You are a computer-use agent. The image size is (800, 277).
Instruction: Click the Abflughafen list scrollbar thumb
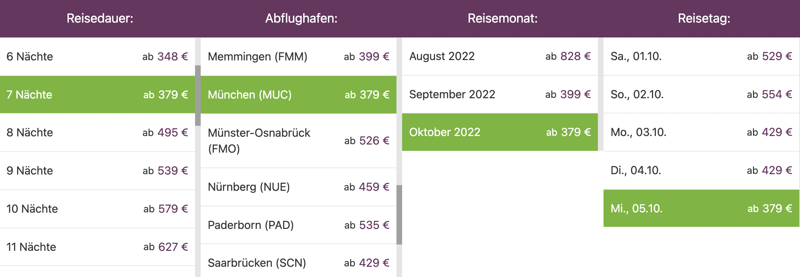click(x=399, y=215)
